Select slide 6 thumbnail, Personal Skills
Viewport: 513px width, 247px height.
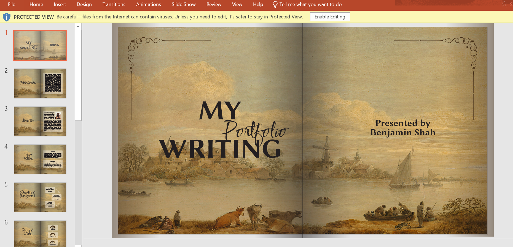(x=40, y=234)
